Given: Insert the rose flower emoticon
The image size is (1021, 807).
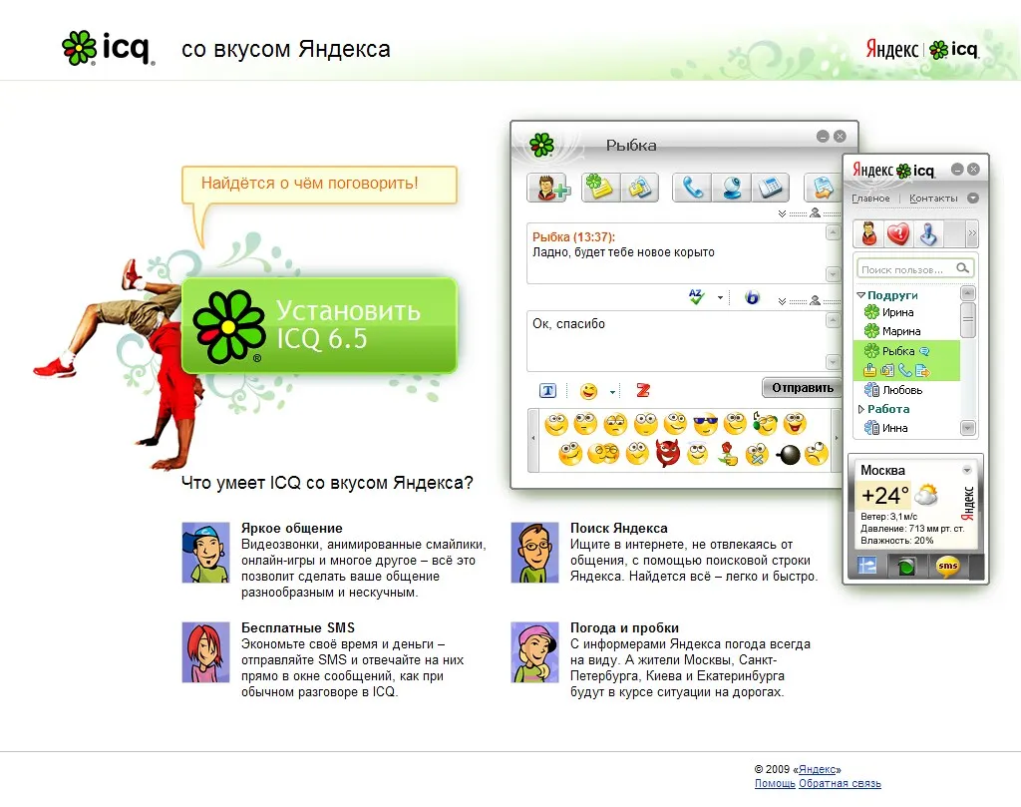Looking at the screenshot, I should 727,453.
